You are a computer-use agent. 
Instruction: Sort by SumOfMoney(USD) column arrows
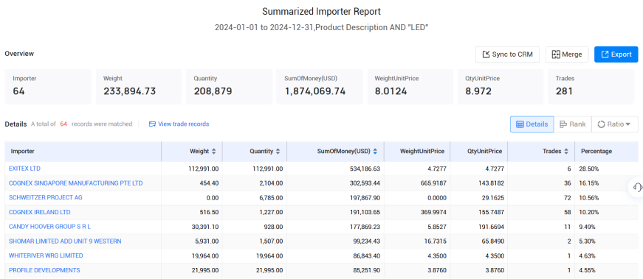pos(375,152)
